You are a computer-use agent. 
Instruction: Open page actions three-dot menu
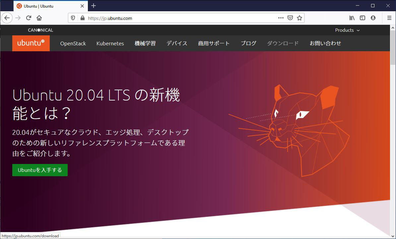tap(281, 18)
